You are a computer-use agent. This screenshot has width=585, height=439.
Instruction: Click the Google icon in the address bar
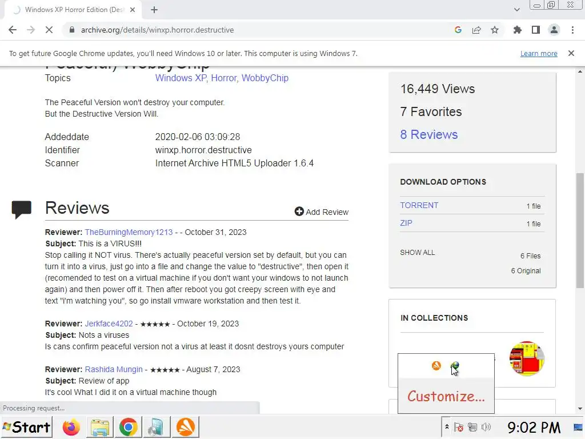[458, 30]
